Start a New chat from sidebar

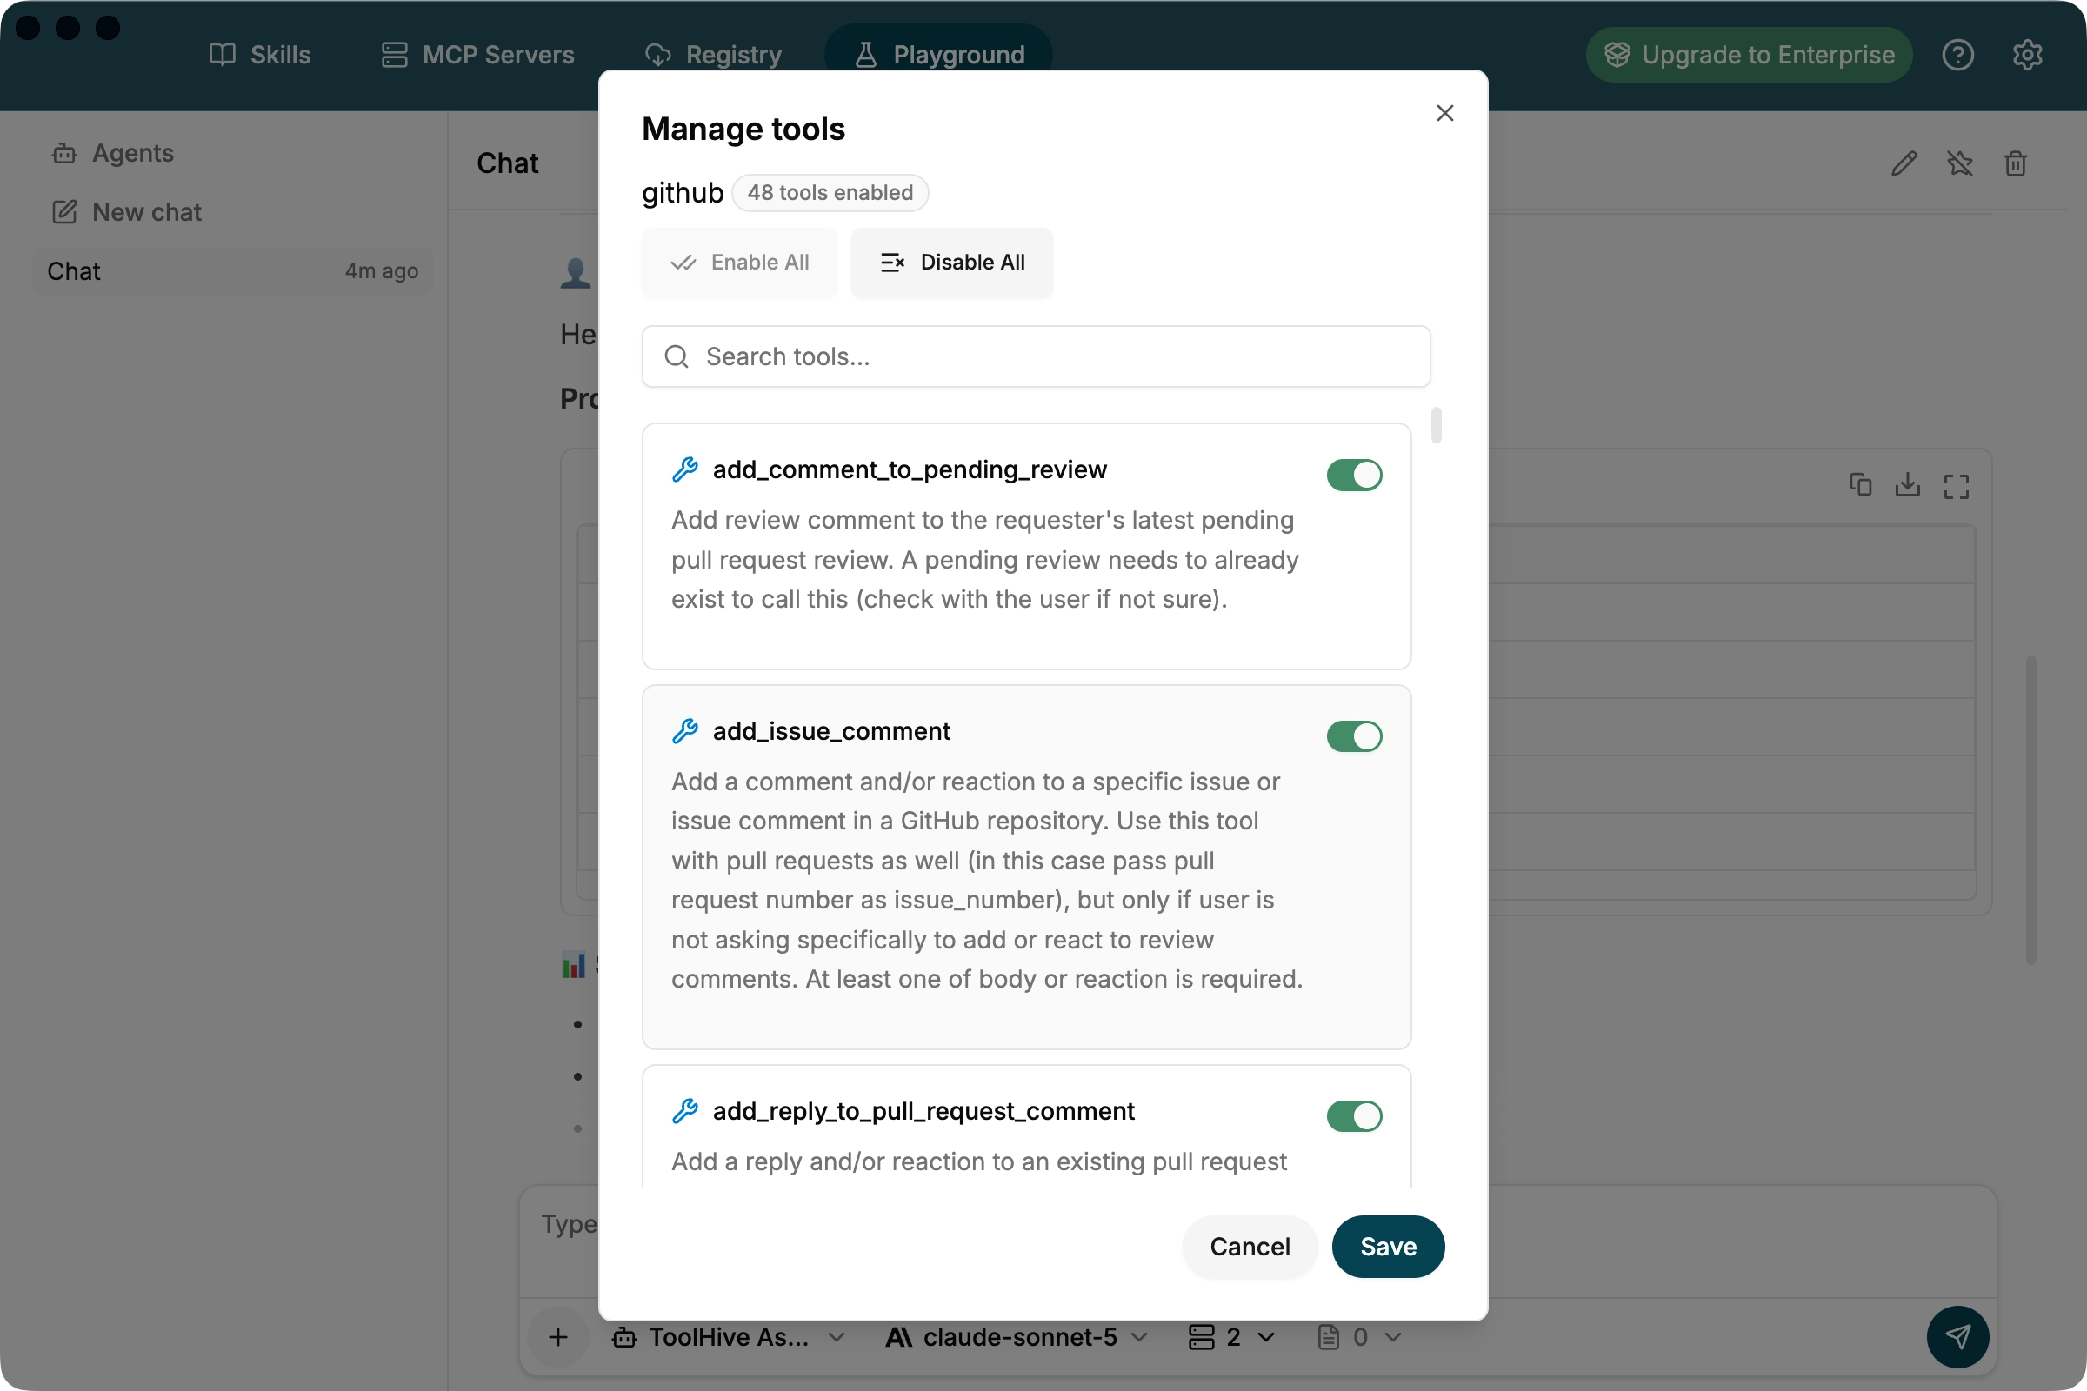(126, 212)
